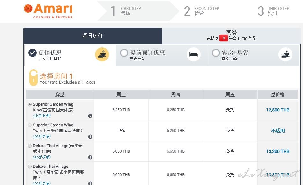Click the 周三 column header

(121, 95)
